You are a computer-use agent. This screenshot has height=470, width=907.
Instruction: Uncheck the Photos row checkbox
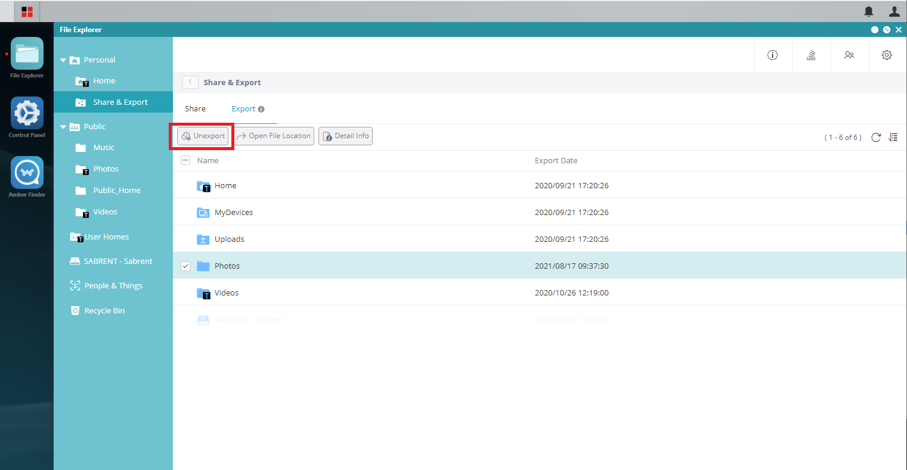coord(185,266)
